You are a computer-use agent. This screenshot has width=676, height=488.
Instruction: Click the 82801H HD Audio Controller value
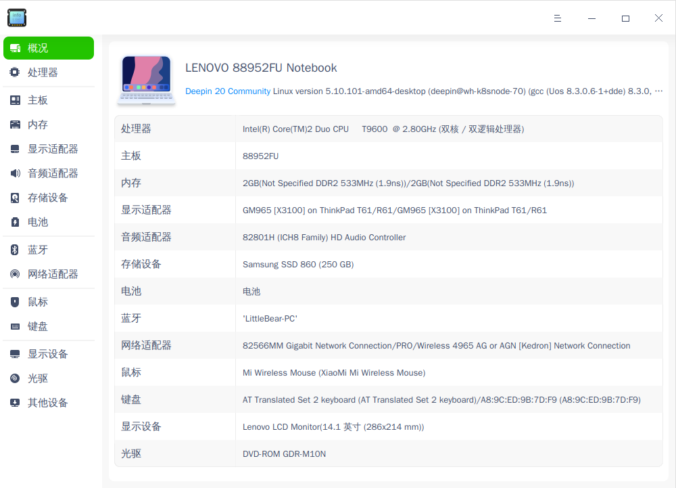pos(324,238)
